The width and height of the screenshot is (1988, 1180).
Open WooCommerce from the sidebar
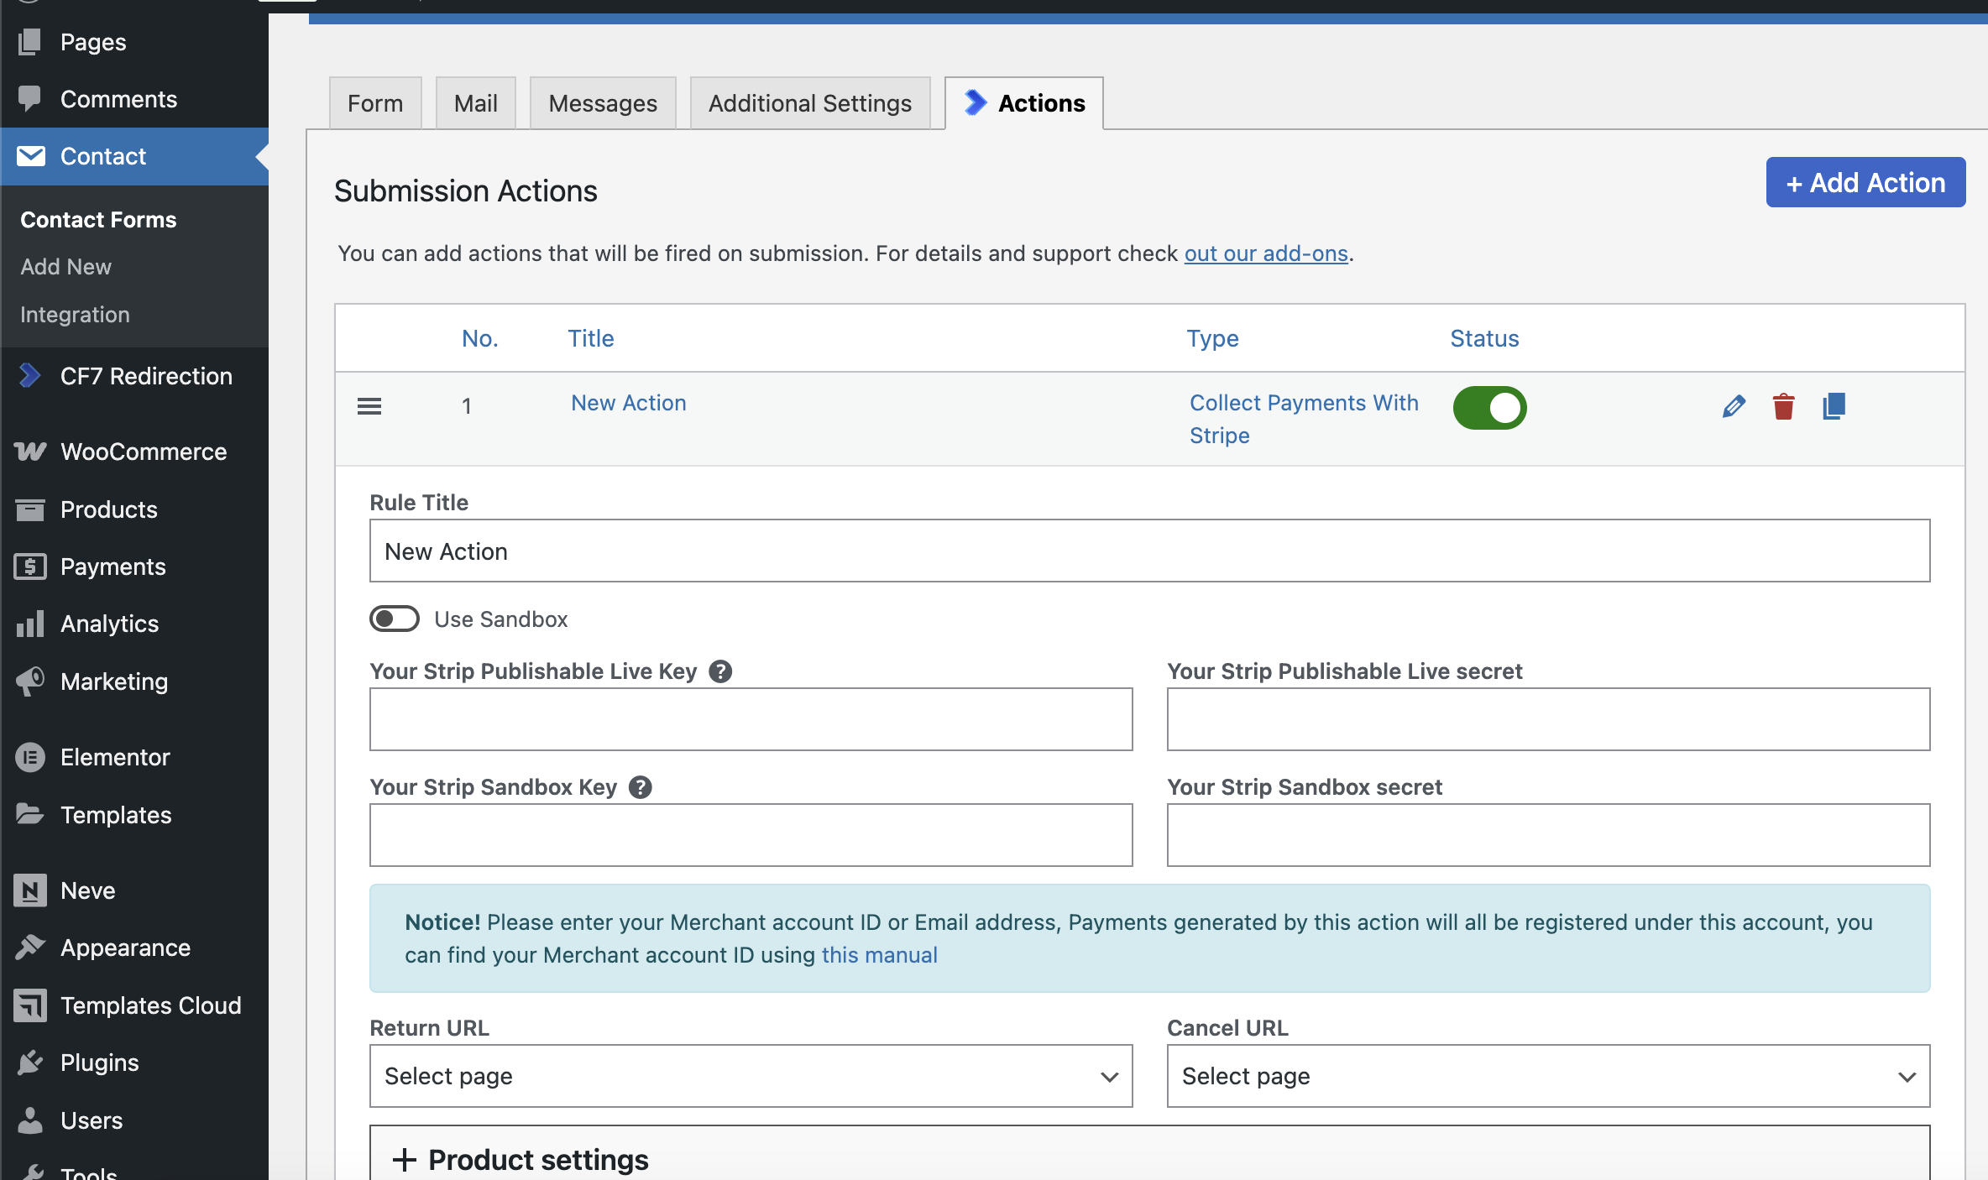pos(143,452)
